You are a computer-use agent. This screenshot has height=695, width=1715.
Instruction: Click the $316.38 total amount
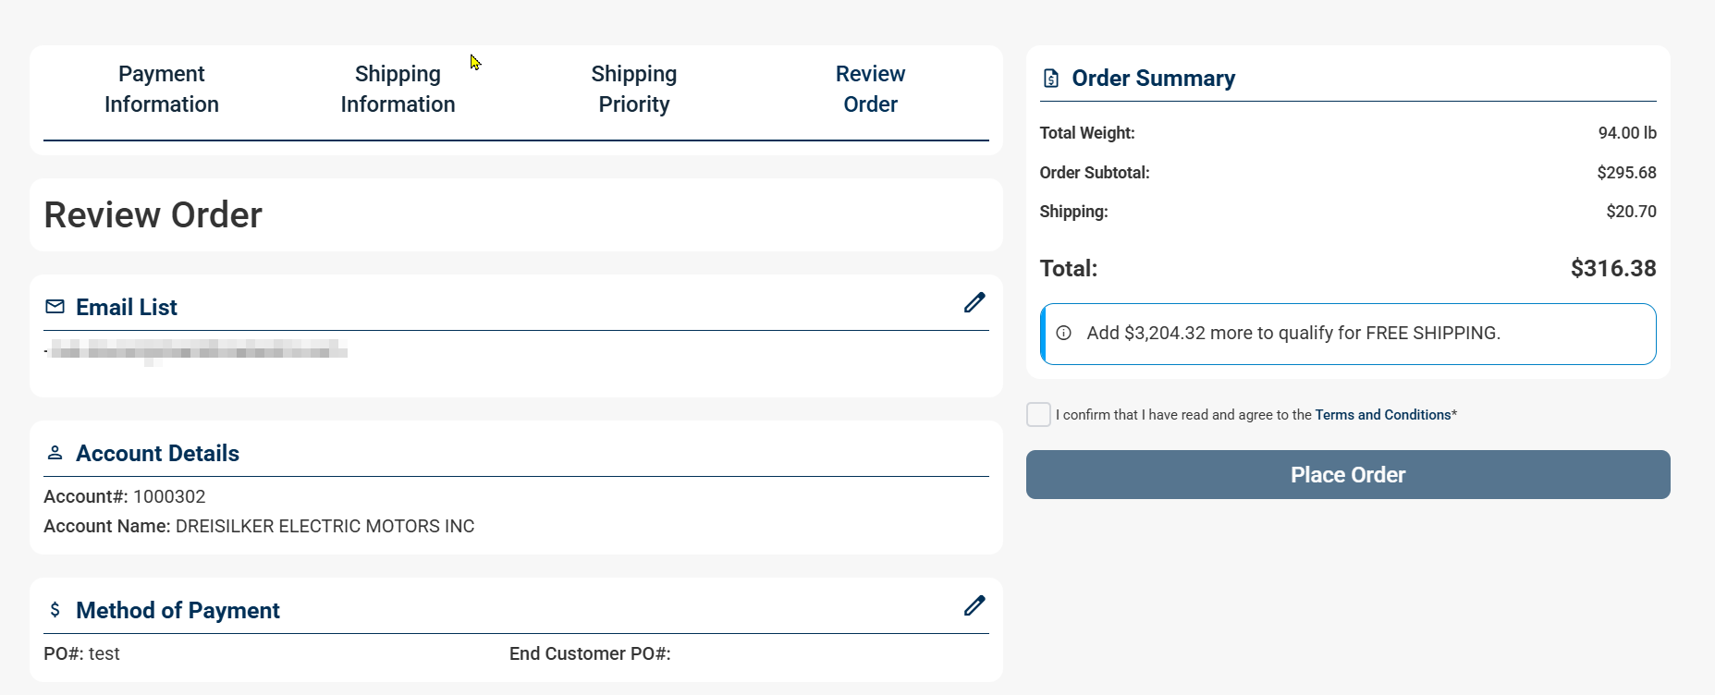1612,269
